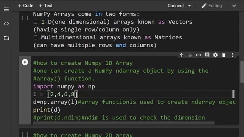Open the code snippets panel icon
244x137 pixels.
click(6, 24)
